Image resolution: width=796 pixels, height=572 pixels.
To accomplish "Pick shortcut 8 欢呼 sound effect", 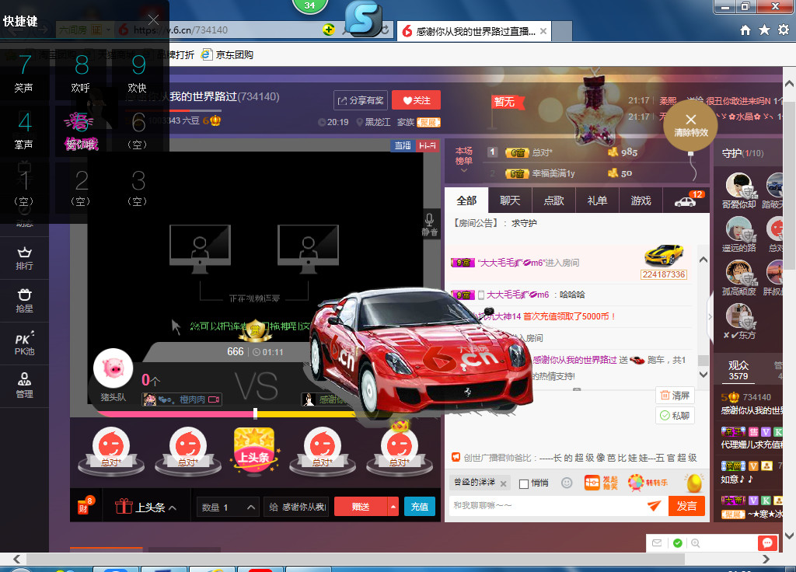I will pyautogui.click(x=81, y=73).
